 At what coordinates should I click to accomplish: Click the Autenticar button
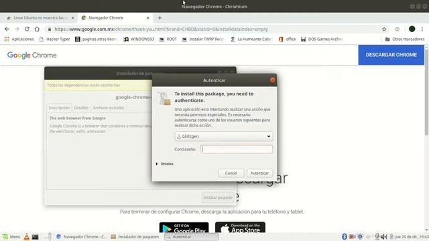pyautogui.click(x=259, y=173)
